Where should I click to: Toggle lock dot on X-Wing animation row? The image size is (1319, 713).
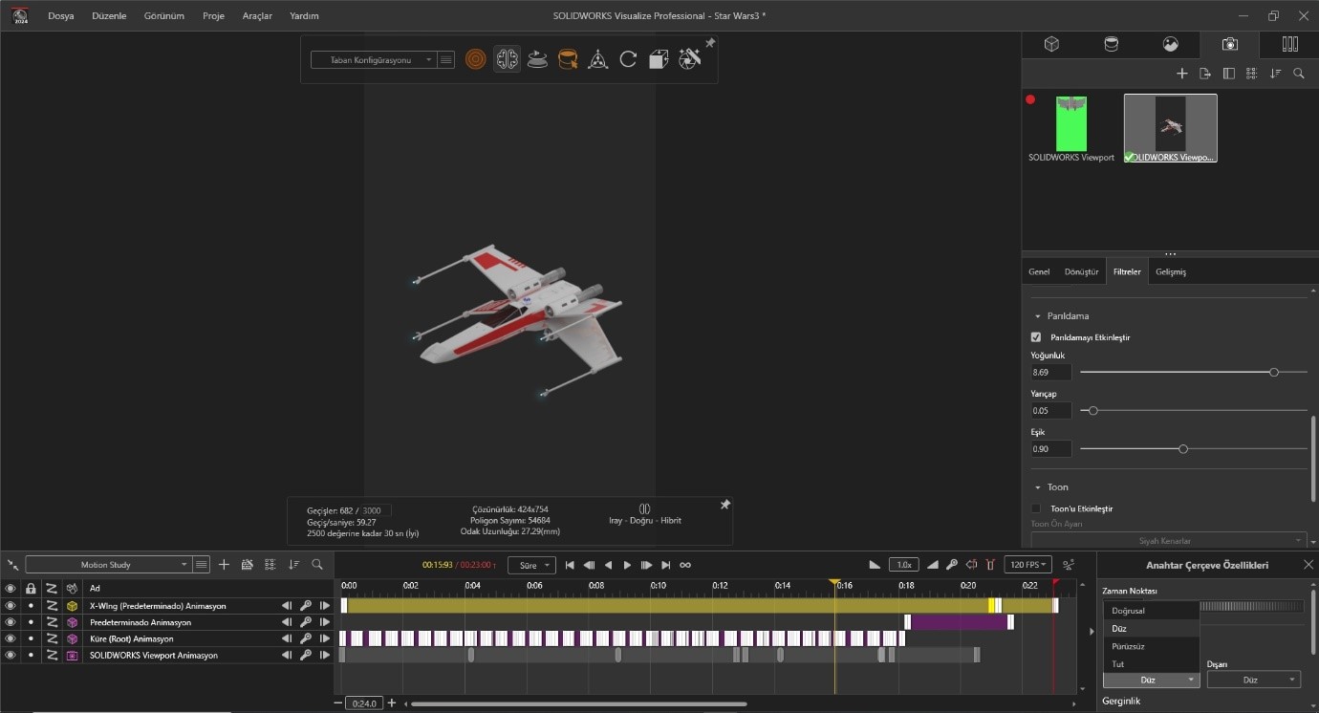pos(31,606)
